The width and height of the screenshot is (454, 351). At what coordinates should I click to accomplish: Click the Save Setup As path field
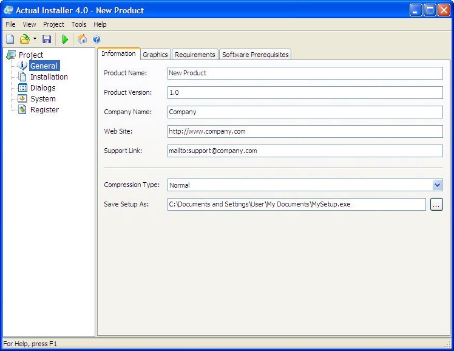[x=296, y=204]
